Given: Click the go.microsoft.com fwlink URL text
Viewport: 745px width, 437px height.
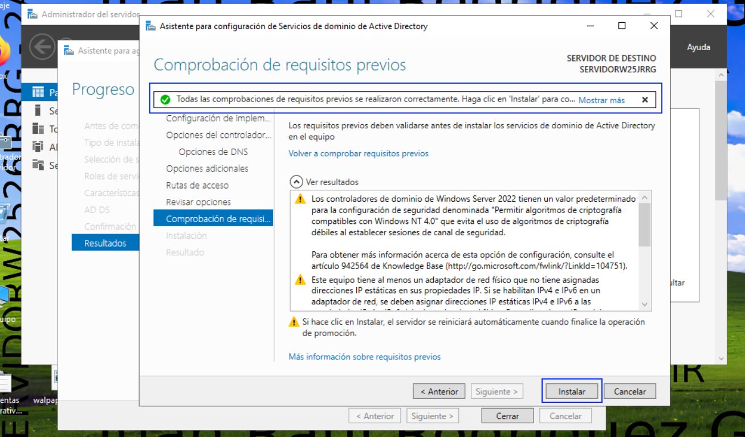Looking at the screenshot, I should point(535,266).
